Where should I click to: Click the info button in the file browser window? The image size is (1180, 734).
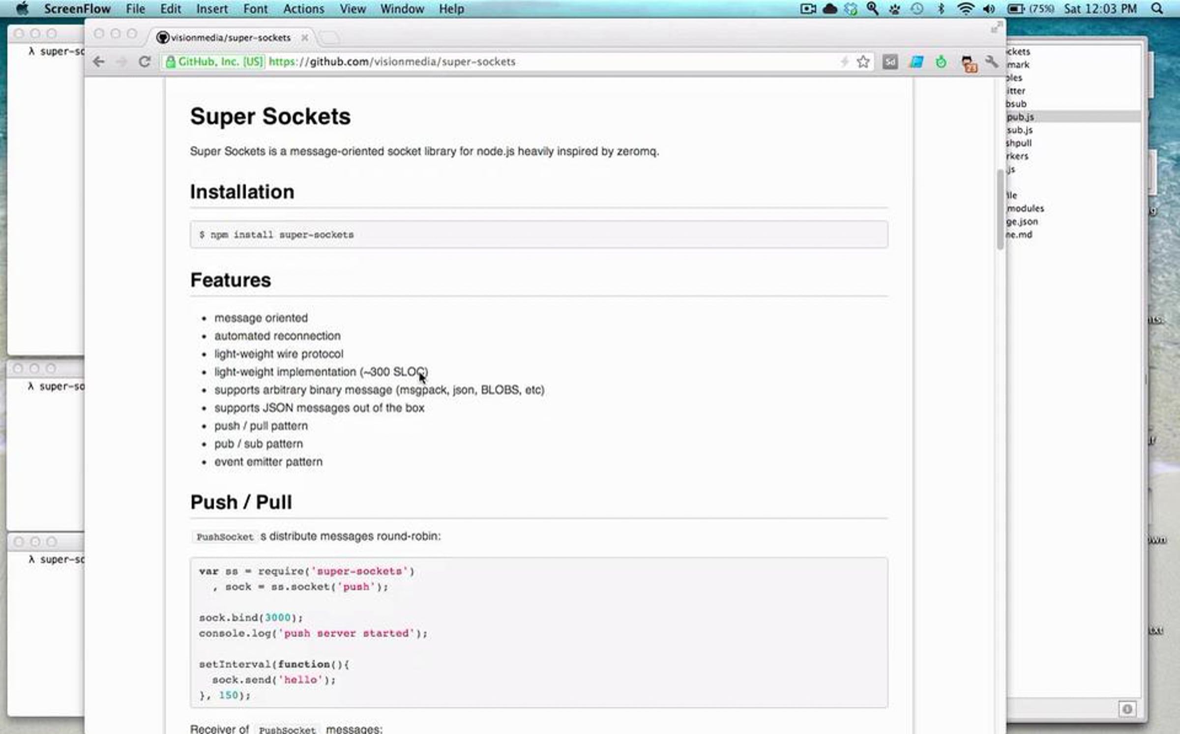tap(1127, 709)
